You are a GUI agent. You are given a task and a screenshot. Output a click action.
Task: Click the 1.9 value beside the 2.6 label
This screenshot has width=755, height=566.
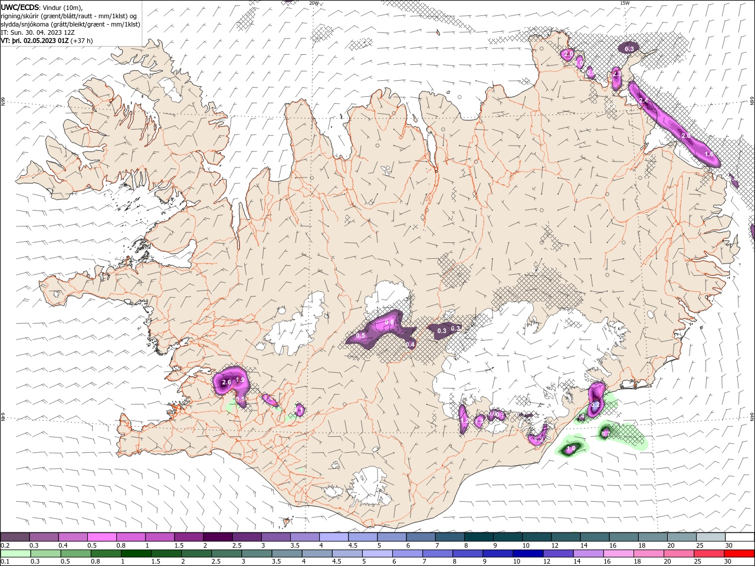pos(240,380)
